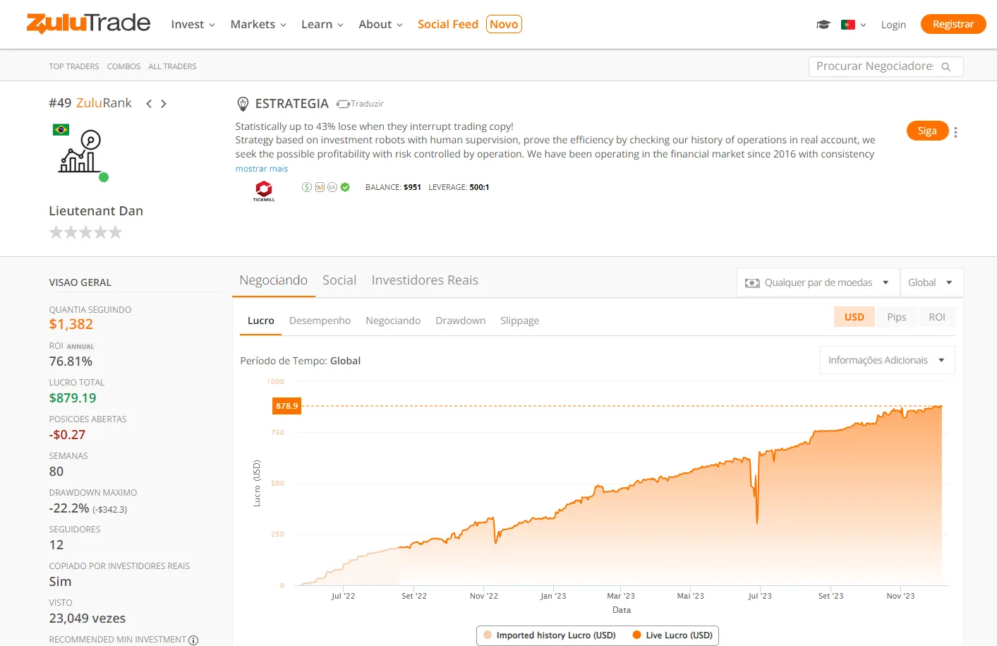
Task: Click the green online status dot
Action: click(104, 177)
